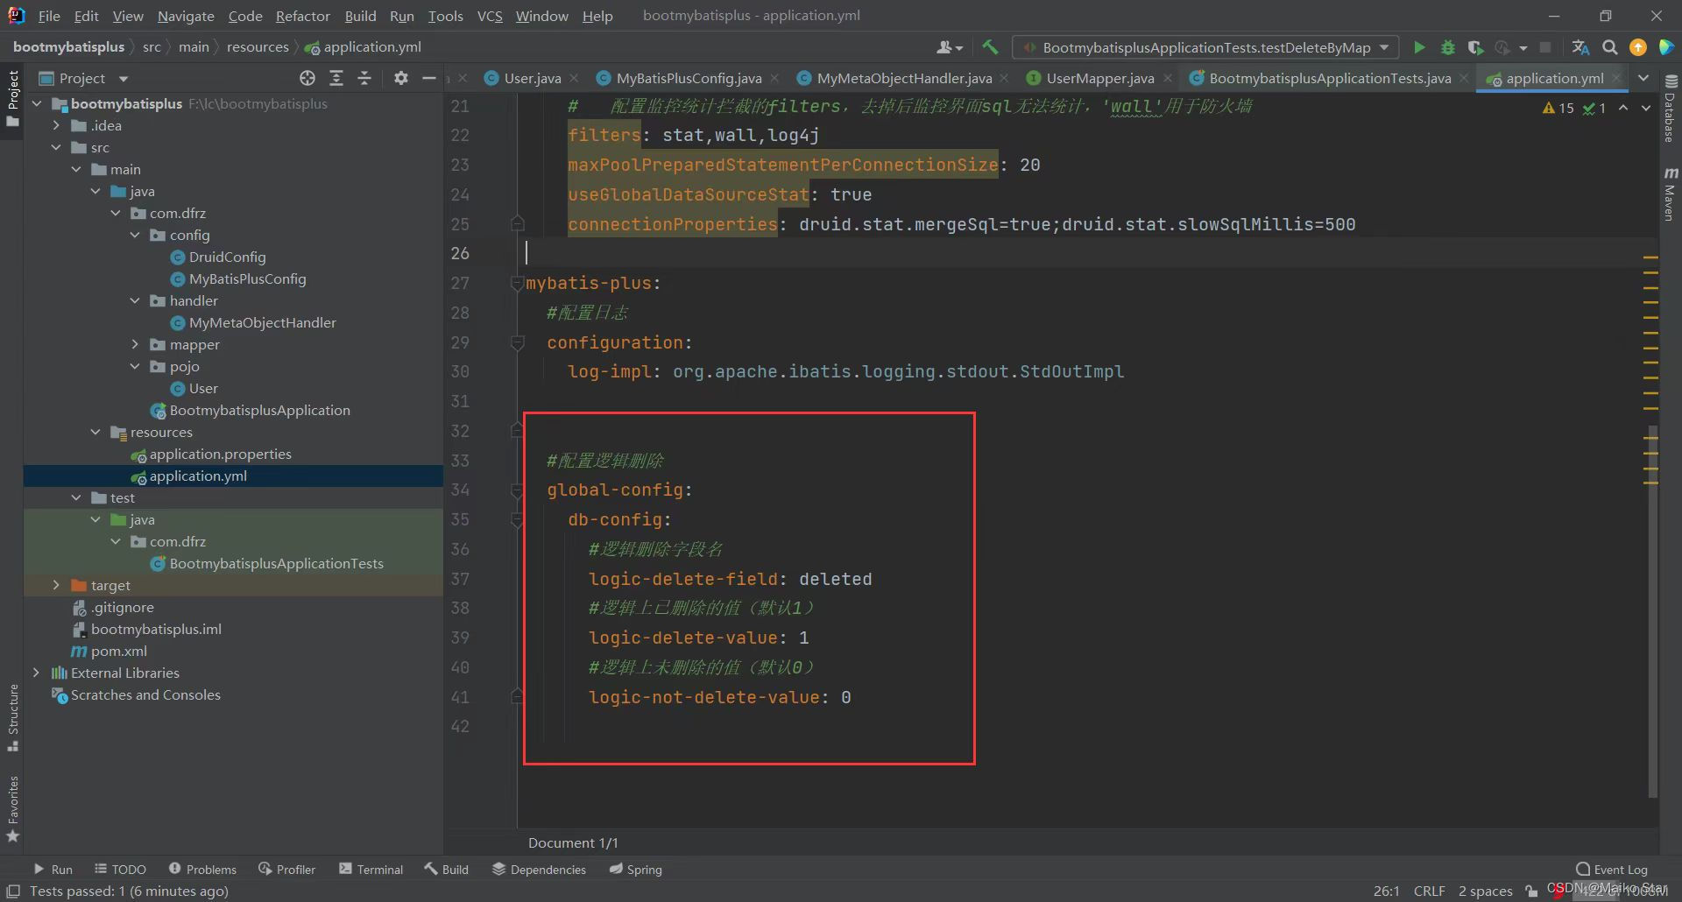The width and height of the screenshot is (1682, 902).
Task: Expand the mapper package
Action: pos(135,344)
